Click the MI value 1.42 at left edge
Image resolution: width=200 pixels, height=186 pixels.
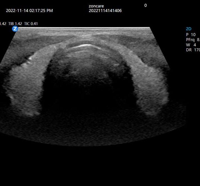tap(3, 24)
